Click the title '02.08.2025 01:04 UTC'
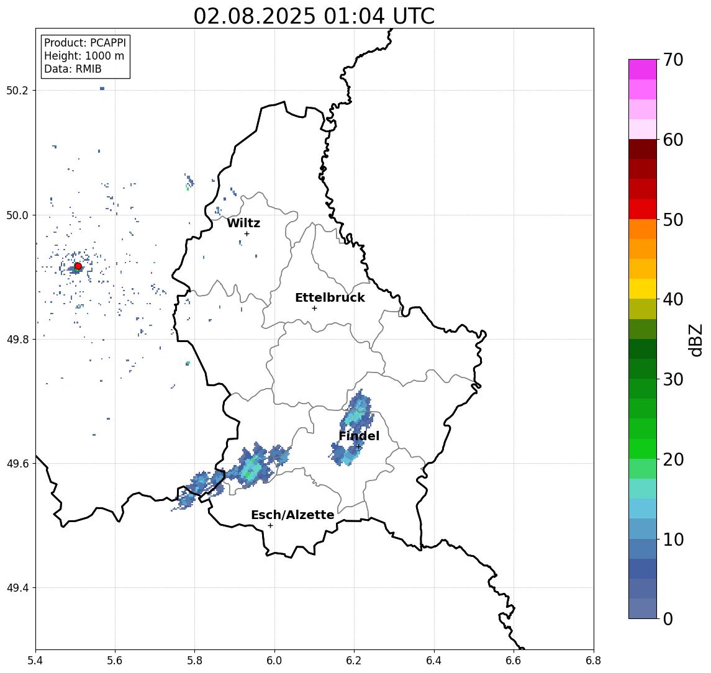This screenshot has width=711, height=673. (314, 16)
